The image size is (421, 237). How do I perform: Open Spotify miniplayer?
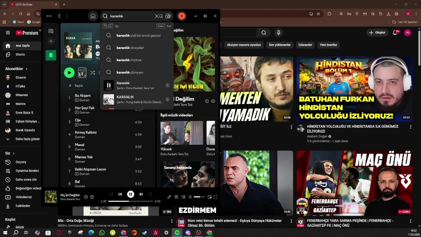click(x=210, y=197)
